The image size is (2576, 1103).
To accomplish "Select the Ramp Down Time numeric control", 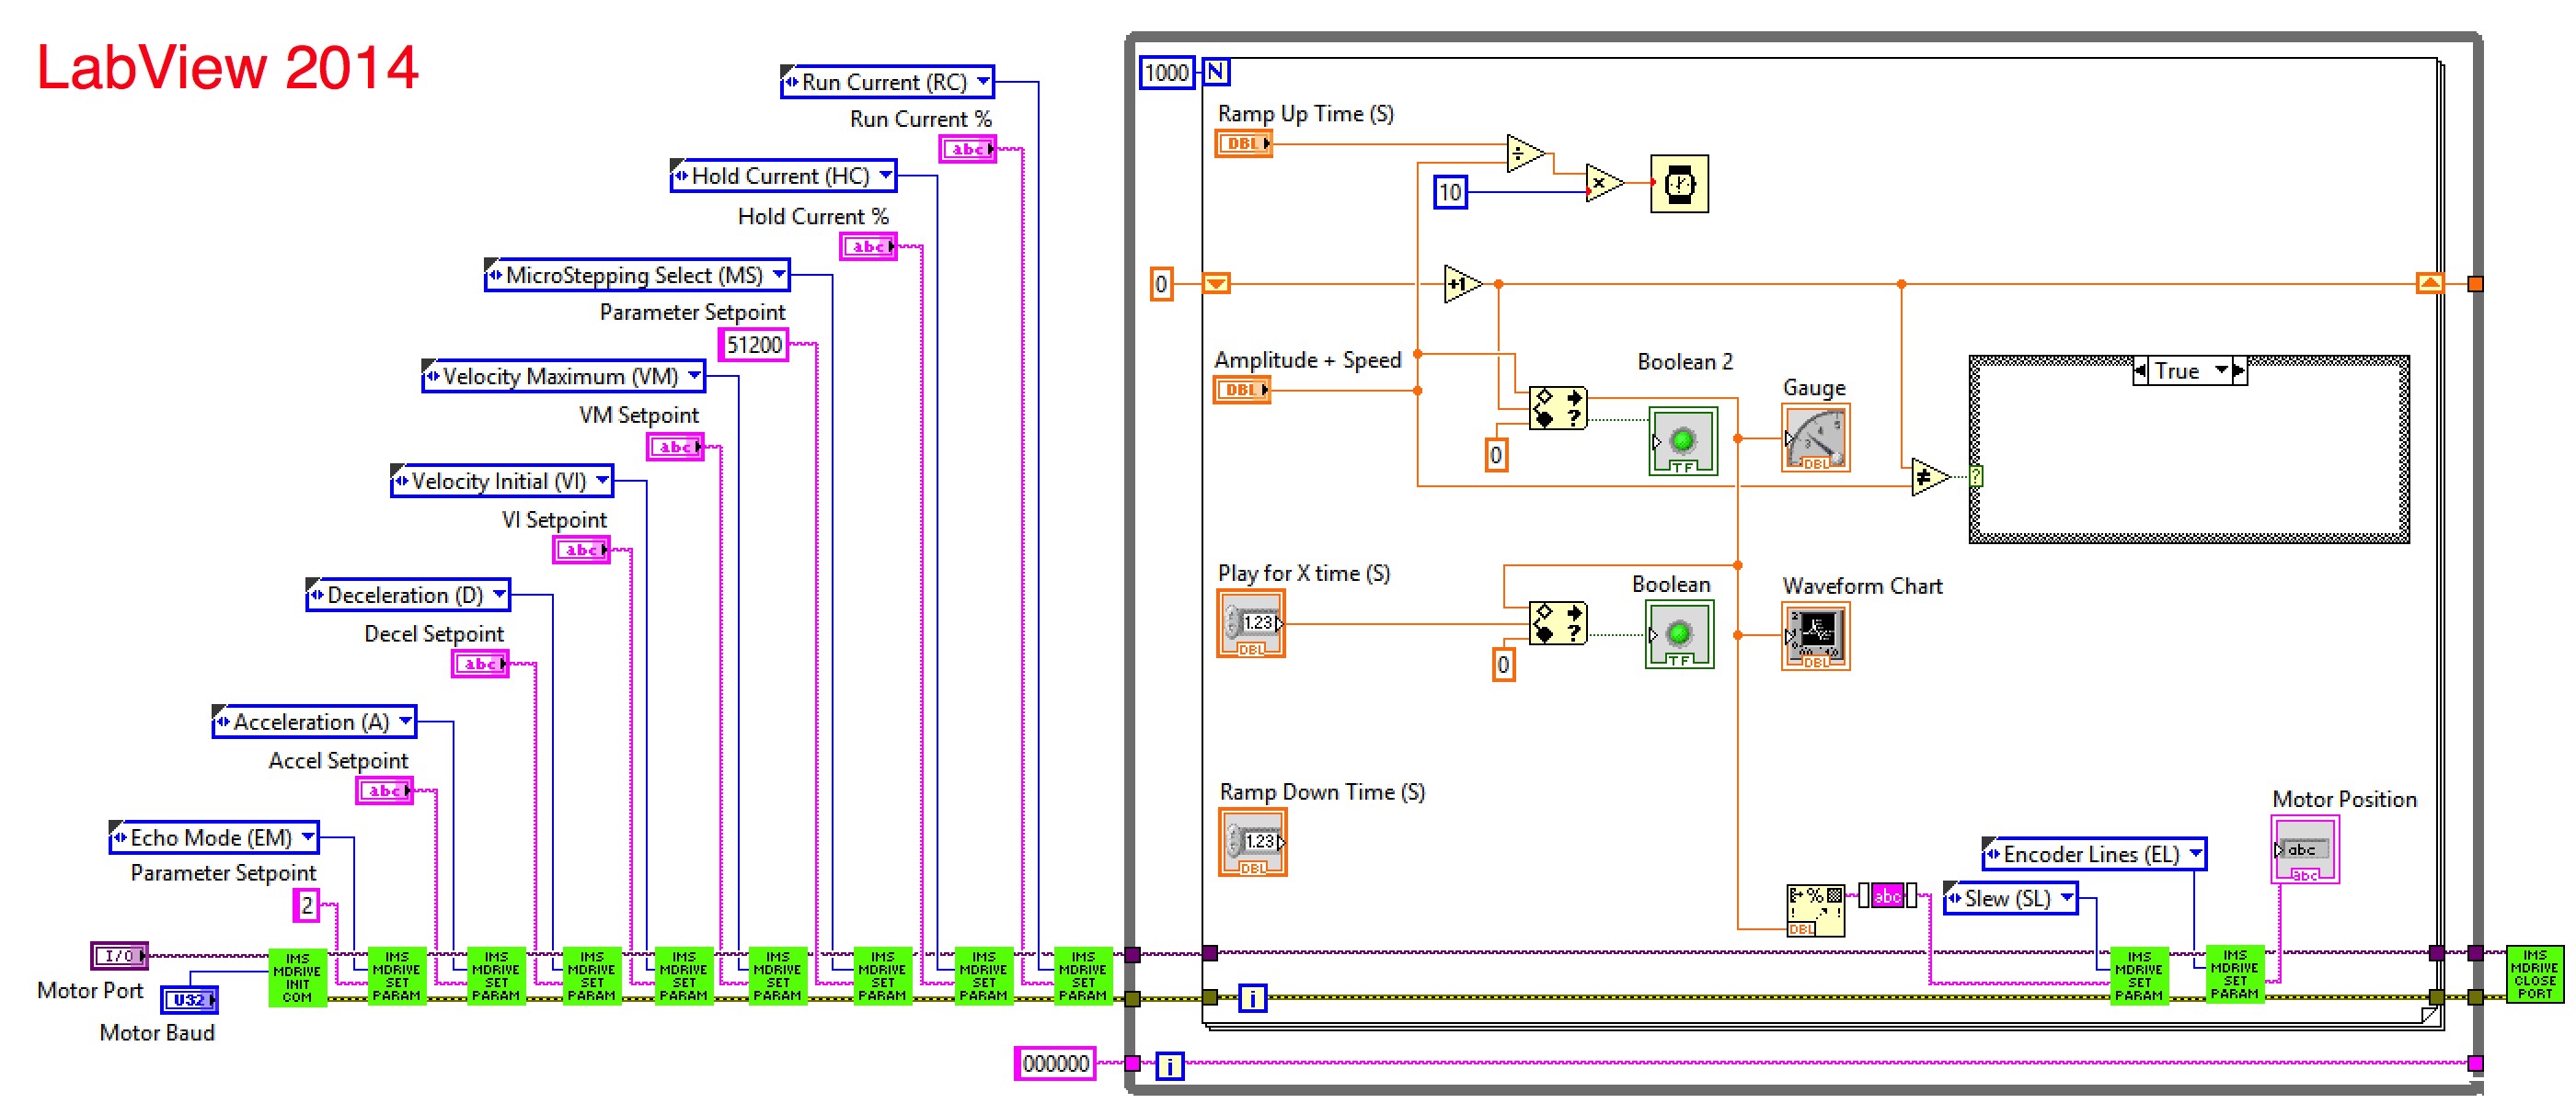I will [x=1252, y=842].
